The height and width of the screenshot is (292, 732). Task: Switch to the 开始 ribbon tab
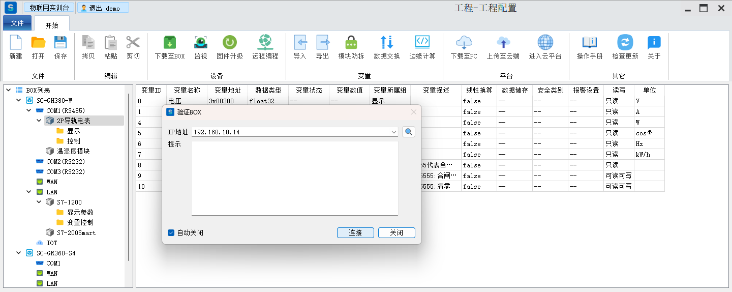[52, 25]
